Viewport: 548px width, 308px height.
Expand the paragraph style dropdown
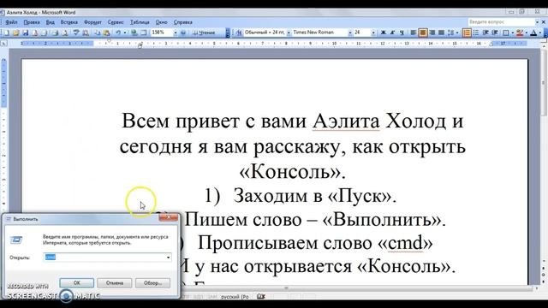(289, 33)
